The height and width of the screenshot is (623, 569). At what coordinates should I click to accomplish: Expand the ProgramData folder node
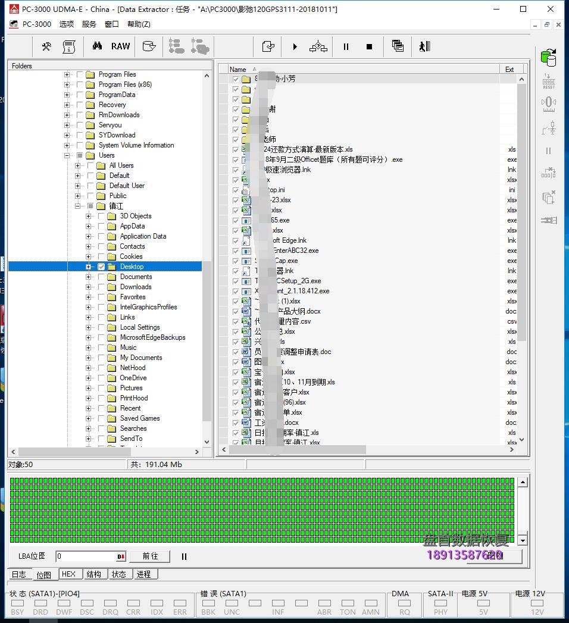pos(67,95)
